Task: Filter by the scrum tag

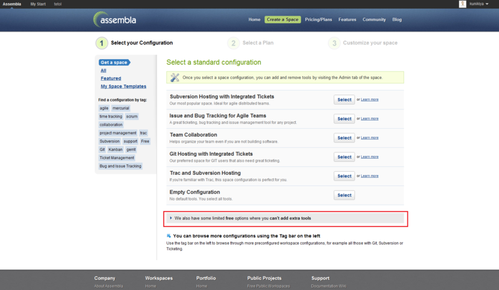Action: (132, 116)
